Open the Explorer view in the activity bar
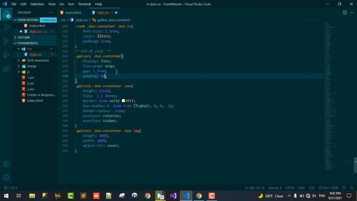The width and height of the screenshot is (357, 201). pos(6,15)
